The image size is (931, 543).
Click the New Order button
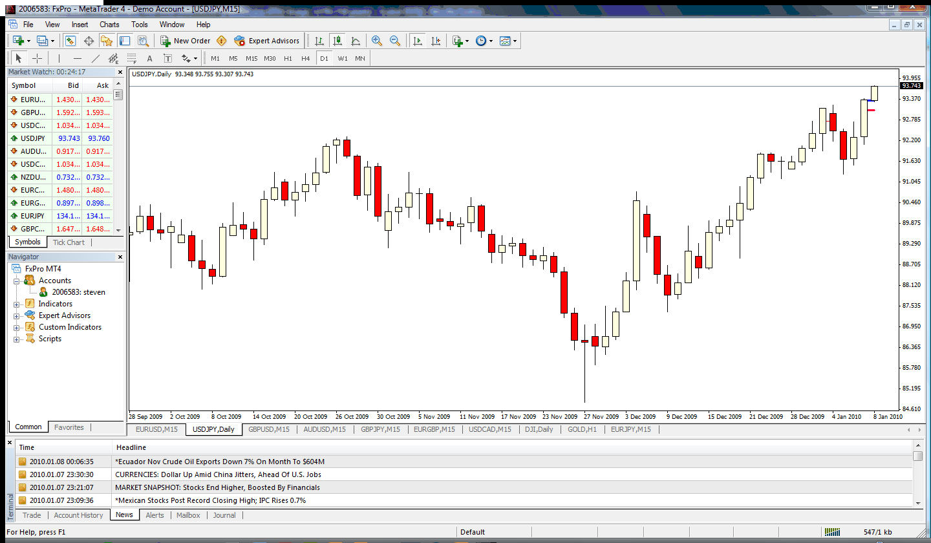186,41
